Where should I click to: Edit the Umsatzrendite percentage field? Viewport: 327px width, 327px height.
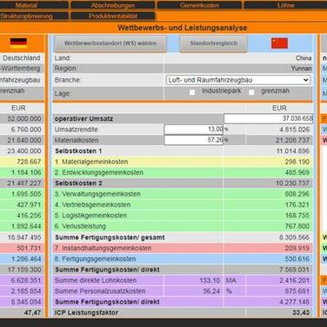point(194,130)
